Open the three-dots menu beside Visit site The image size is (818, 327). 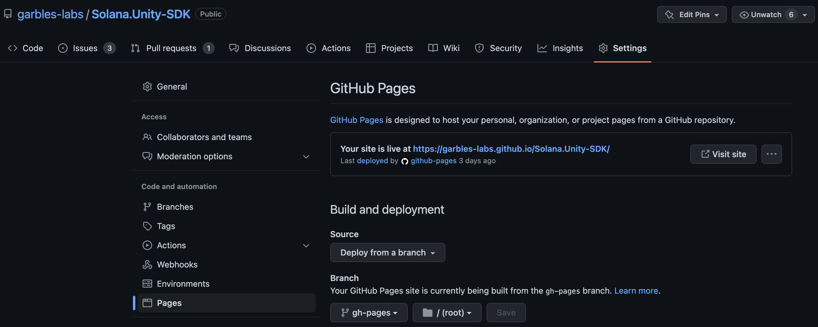tap(771, 154)
